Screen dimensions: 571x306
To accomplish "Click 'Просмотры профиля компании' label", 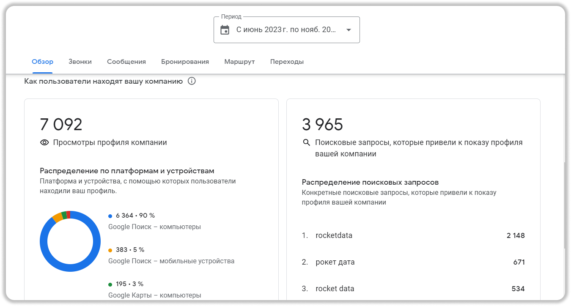I will click(x=110, y=142).
